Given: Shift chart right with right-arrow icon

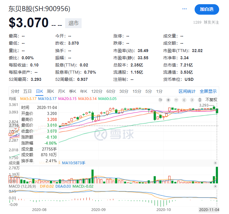Looking at the screenshot, I should pyautogui.click(x=192, y=100).
